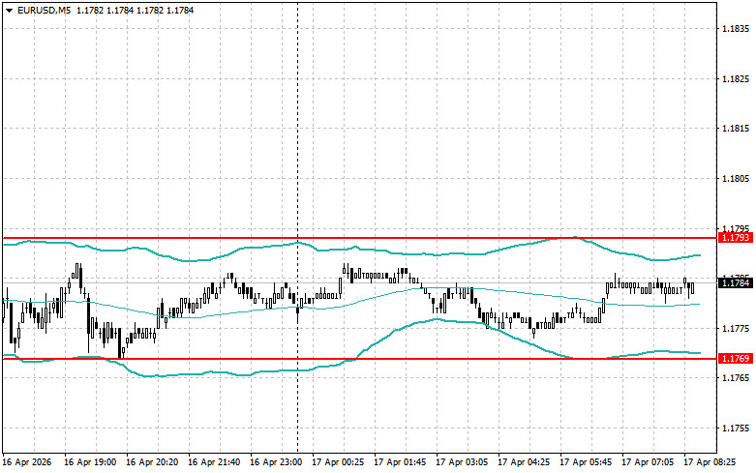
Task: Click the 17 Apr 01:45 time label
Action: 400,462
